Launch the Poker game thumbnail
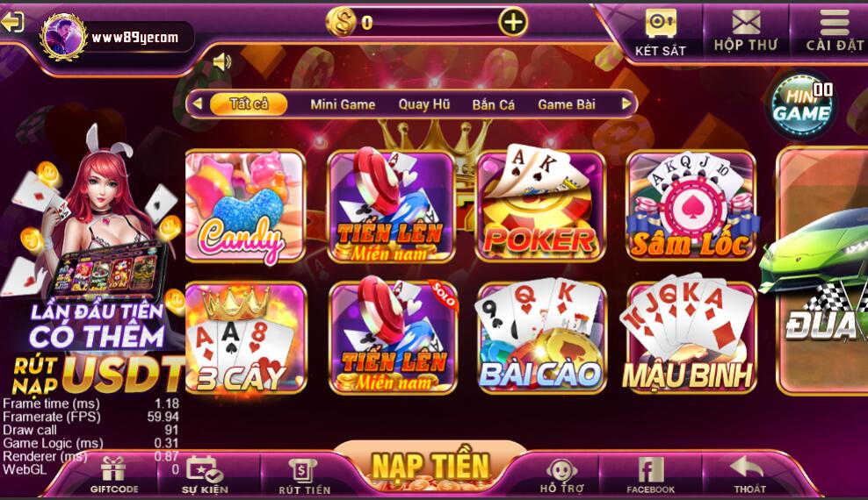Viewport: 868px width, 500px height. [x=540, y=205]
